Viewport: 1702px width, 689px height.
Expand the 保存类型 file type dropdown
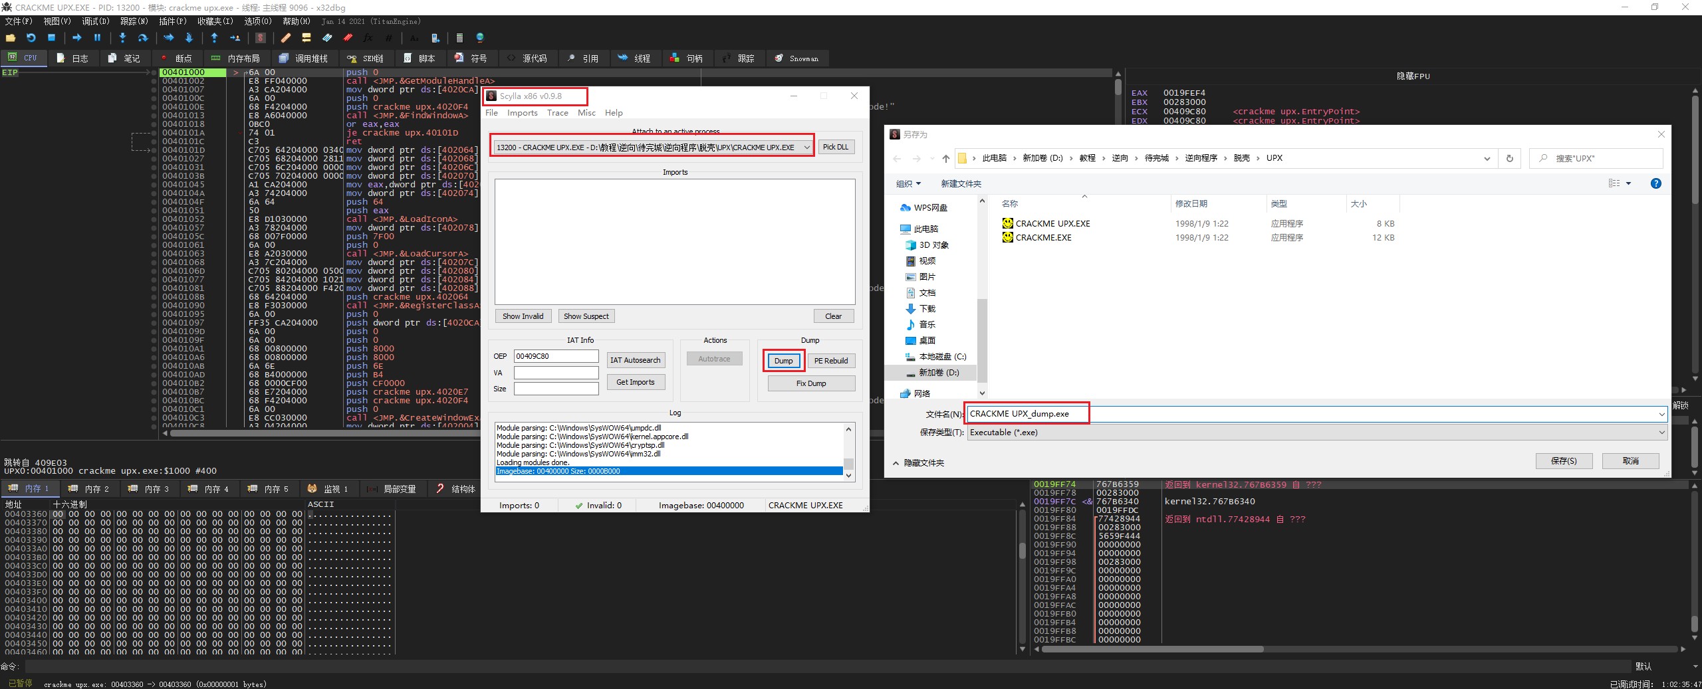click(1661, 433)
